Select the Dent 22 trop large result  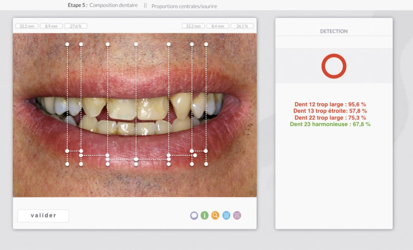[330, 118]
